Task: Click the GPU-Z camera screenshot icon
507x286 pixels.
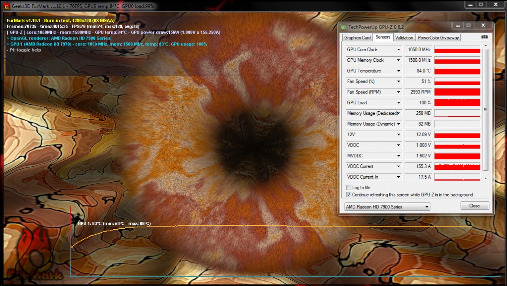Action: click(x=484, y=37)
